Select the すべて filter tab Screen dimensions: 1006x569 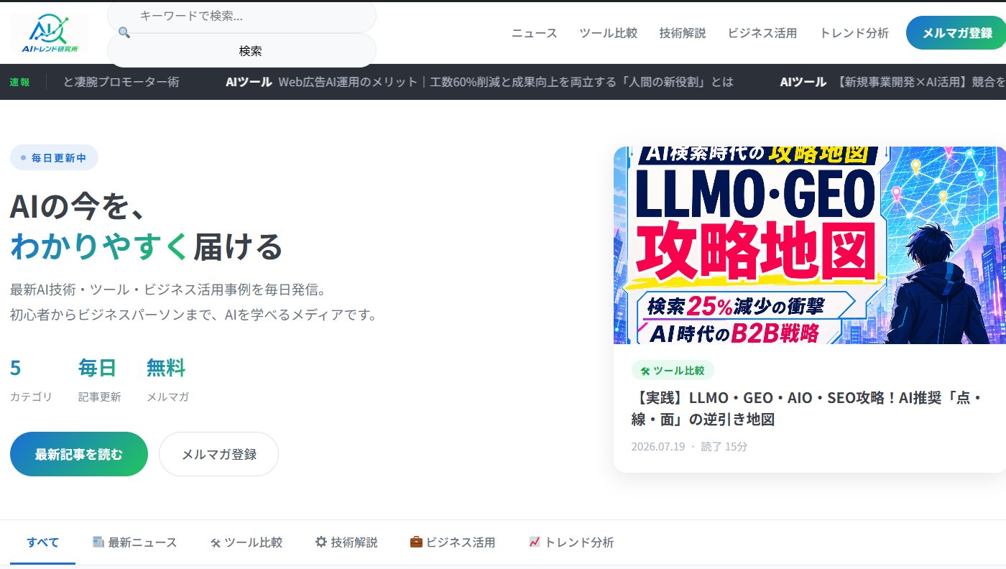click(x=42, y=542)
